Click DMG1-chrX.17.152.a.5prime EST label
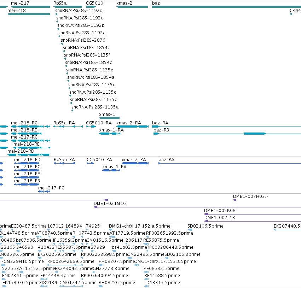The width and height of the screenshot is (301, 288). coord(140,226)
